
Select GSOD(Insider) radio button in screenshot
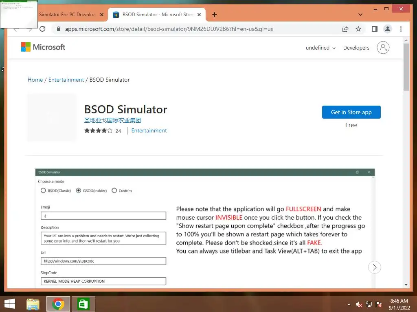[x=79, y=191]
